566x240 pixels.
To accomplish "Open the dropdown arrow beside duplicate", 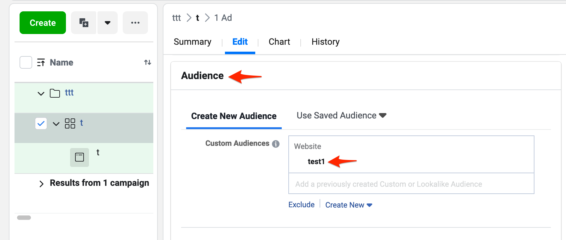I will pyautogui.click(x=108, y=23).
